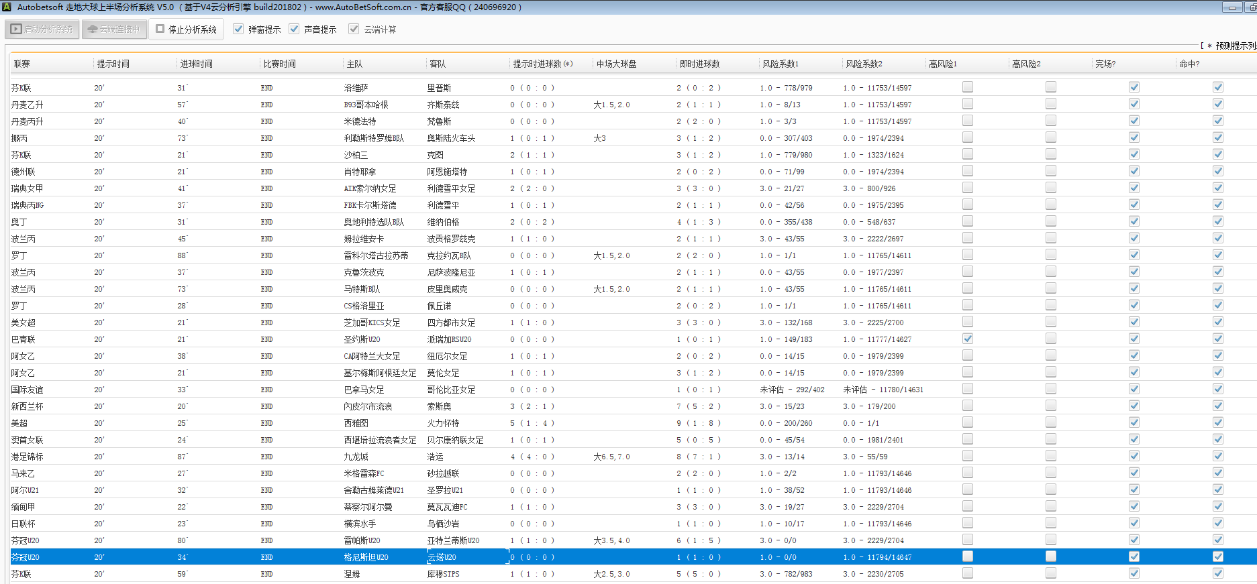Minimize the Autobetsoft window

tap(1231, 7)
